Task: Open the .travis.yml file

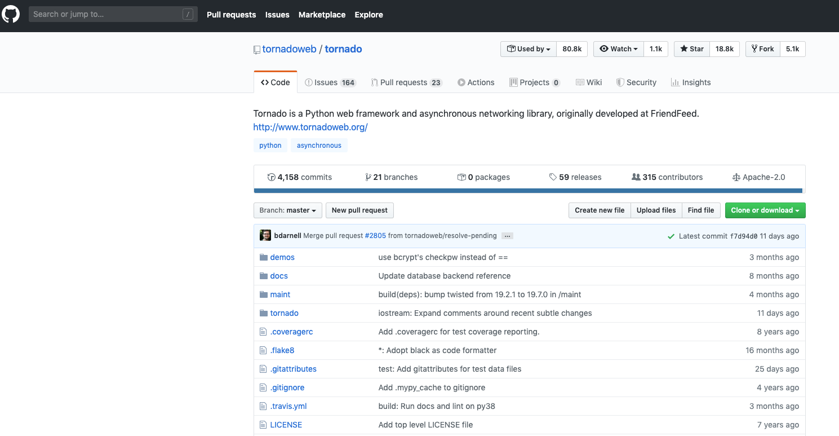Action: [288, 406]
